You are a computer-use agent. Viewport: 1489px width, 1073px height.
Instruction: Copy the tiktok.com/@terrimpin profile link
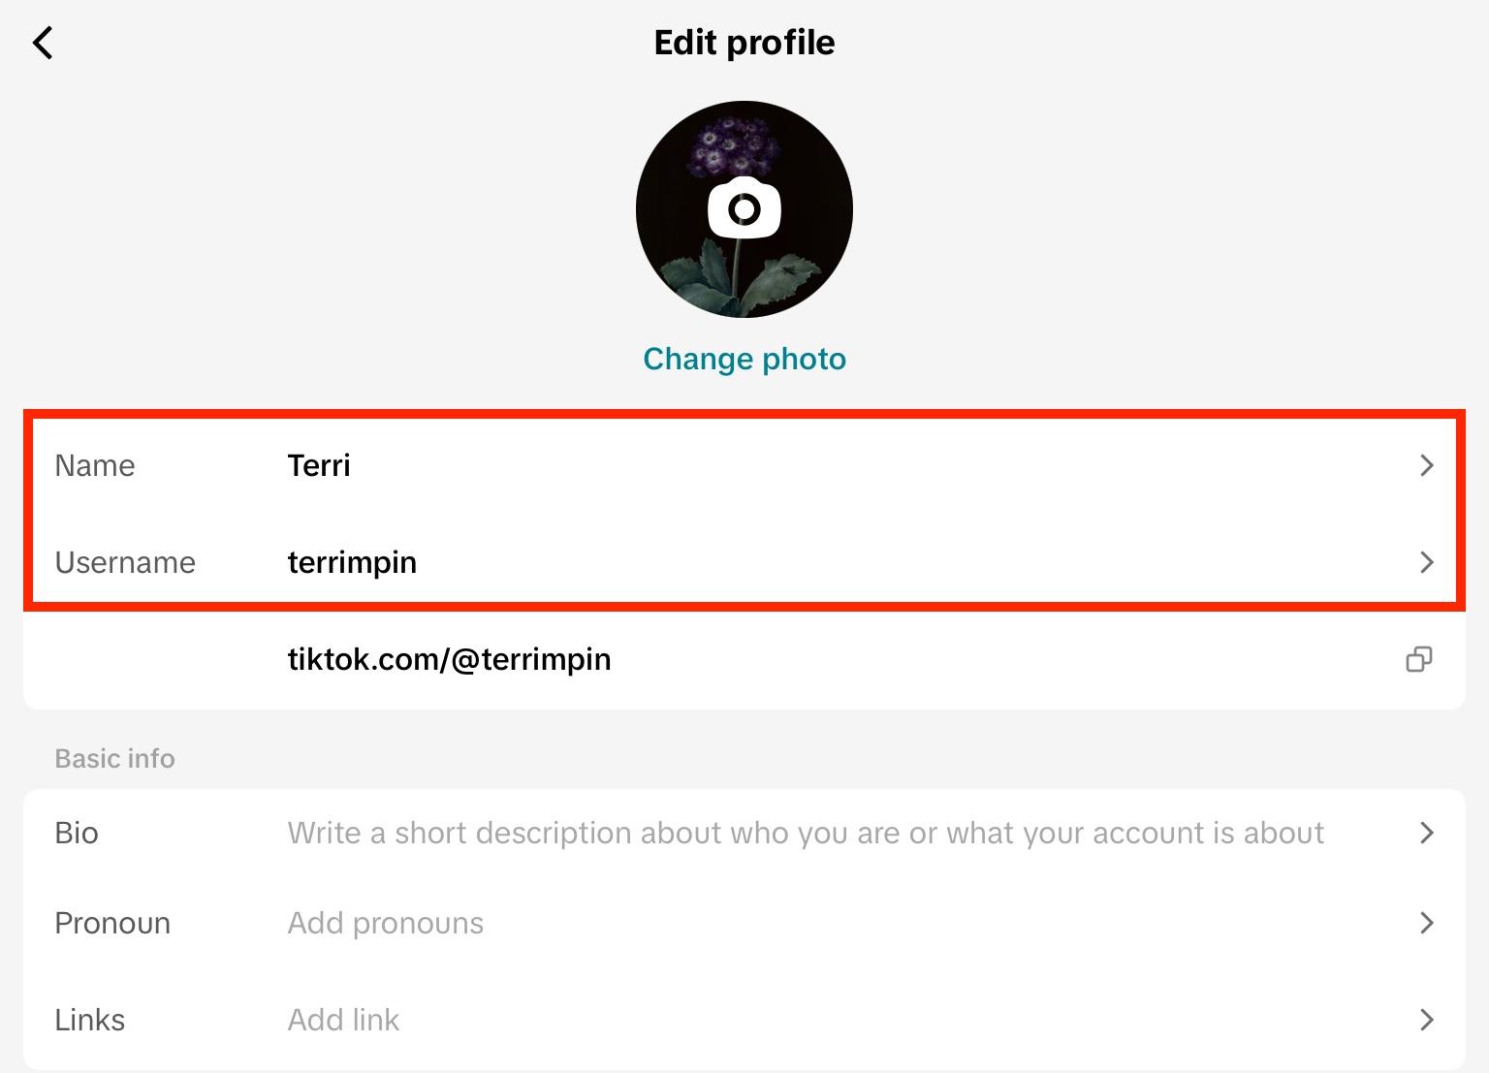(1418, 659)
